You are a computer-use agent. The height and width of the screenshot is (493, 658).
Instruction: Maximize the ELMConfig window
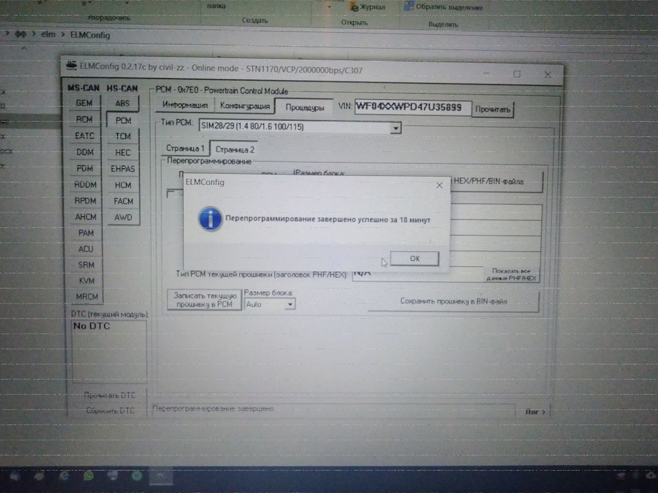517,74
